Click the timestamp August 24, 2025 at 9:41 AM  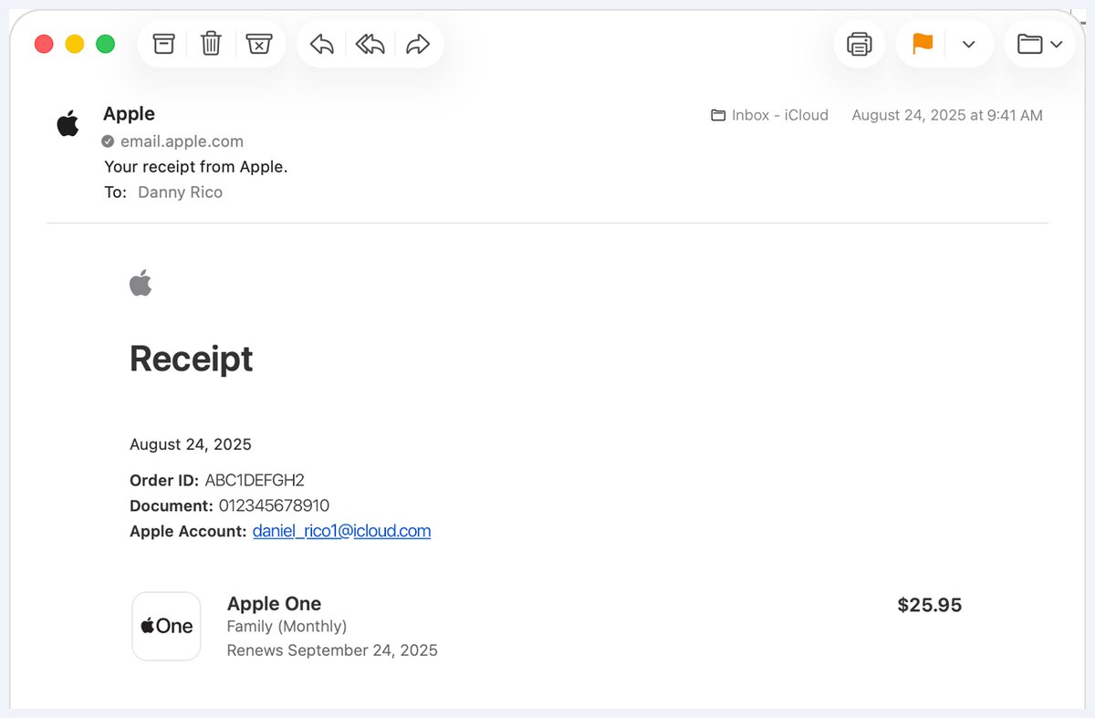[947, 115]
